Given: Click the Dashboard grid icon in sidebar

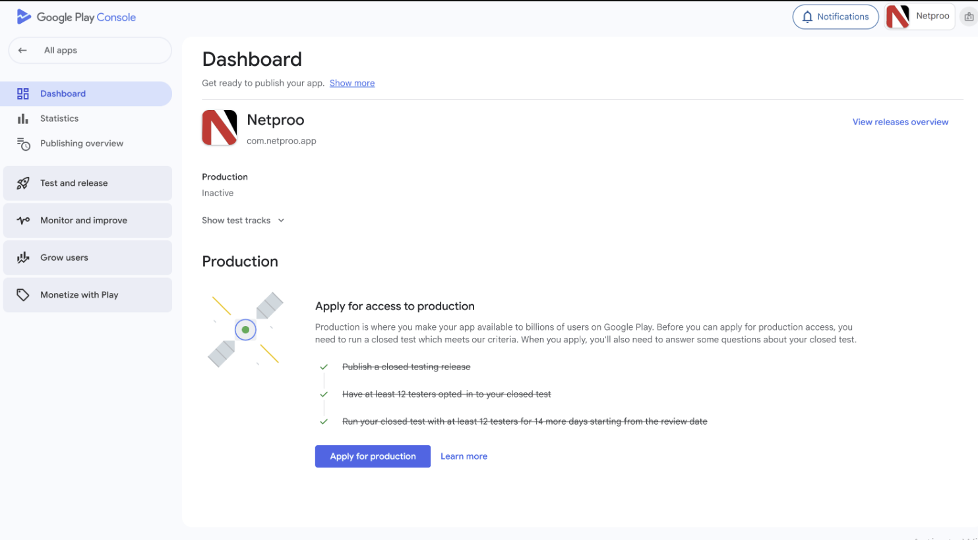Looking at the screenshot, I should pyautogui.click(x=23, y=94).
